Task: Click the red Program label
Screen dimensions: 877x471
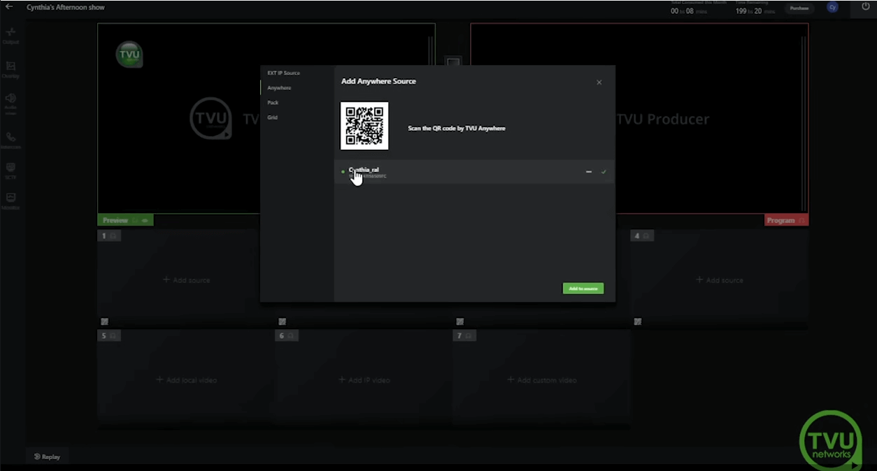Action: point(787,220)
